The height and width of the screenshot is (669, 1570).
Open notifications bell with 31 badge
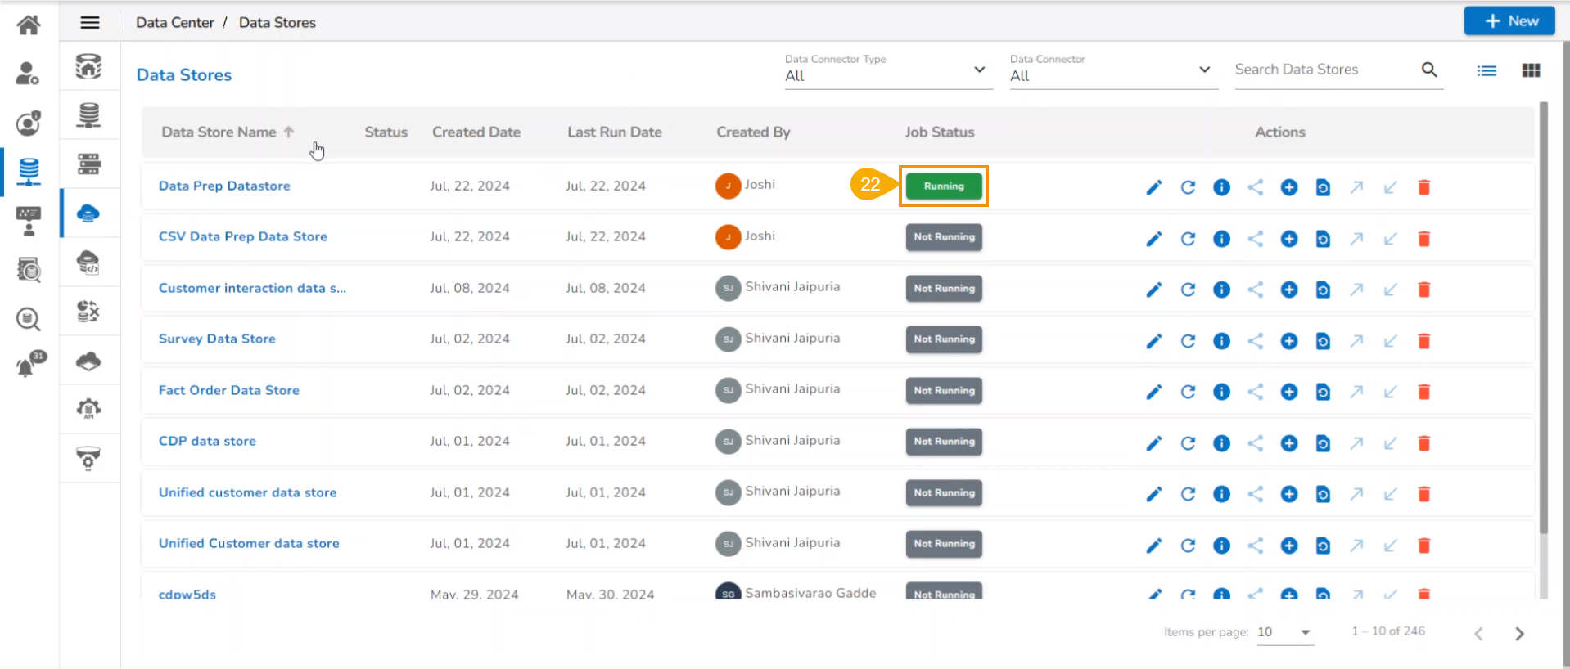(x=29, y=364)
